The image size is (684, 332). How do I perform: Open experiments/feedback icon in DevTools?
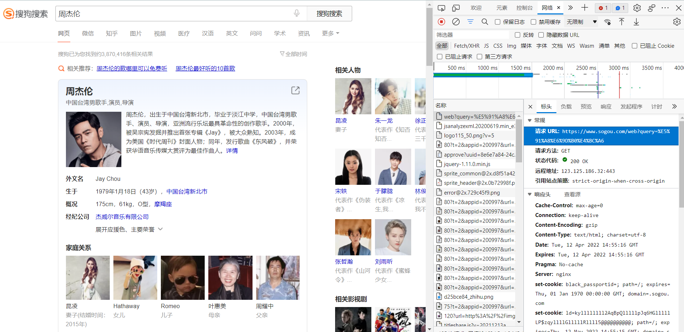(651, 8)
